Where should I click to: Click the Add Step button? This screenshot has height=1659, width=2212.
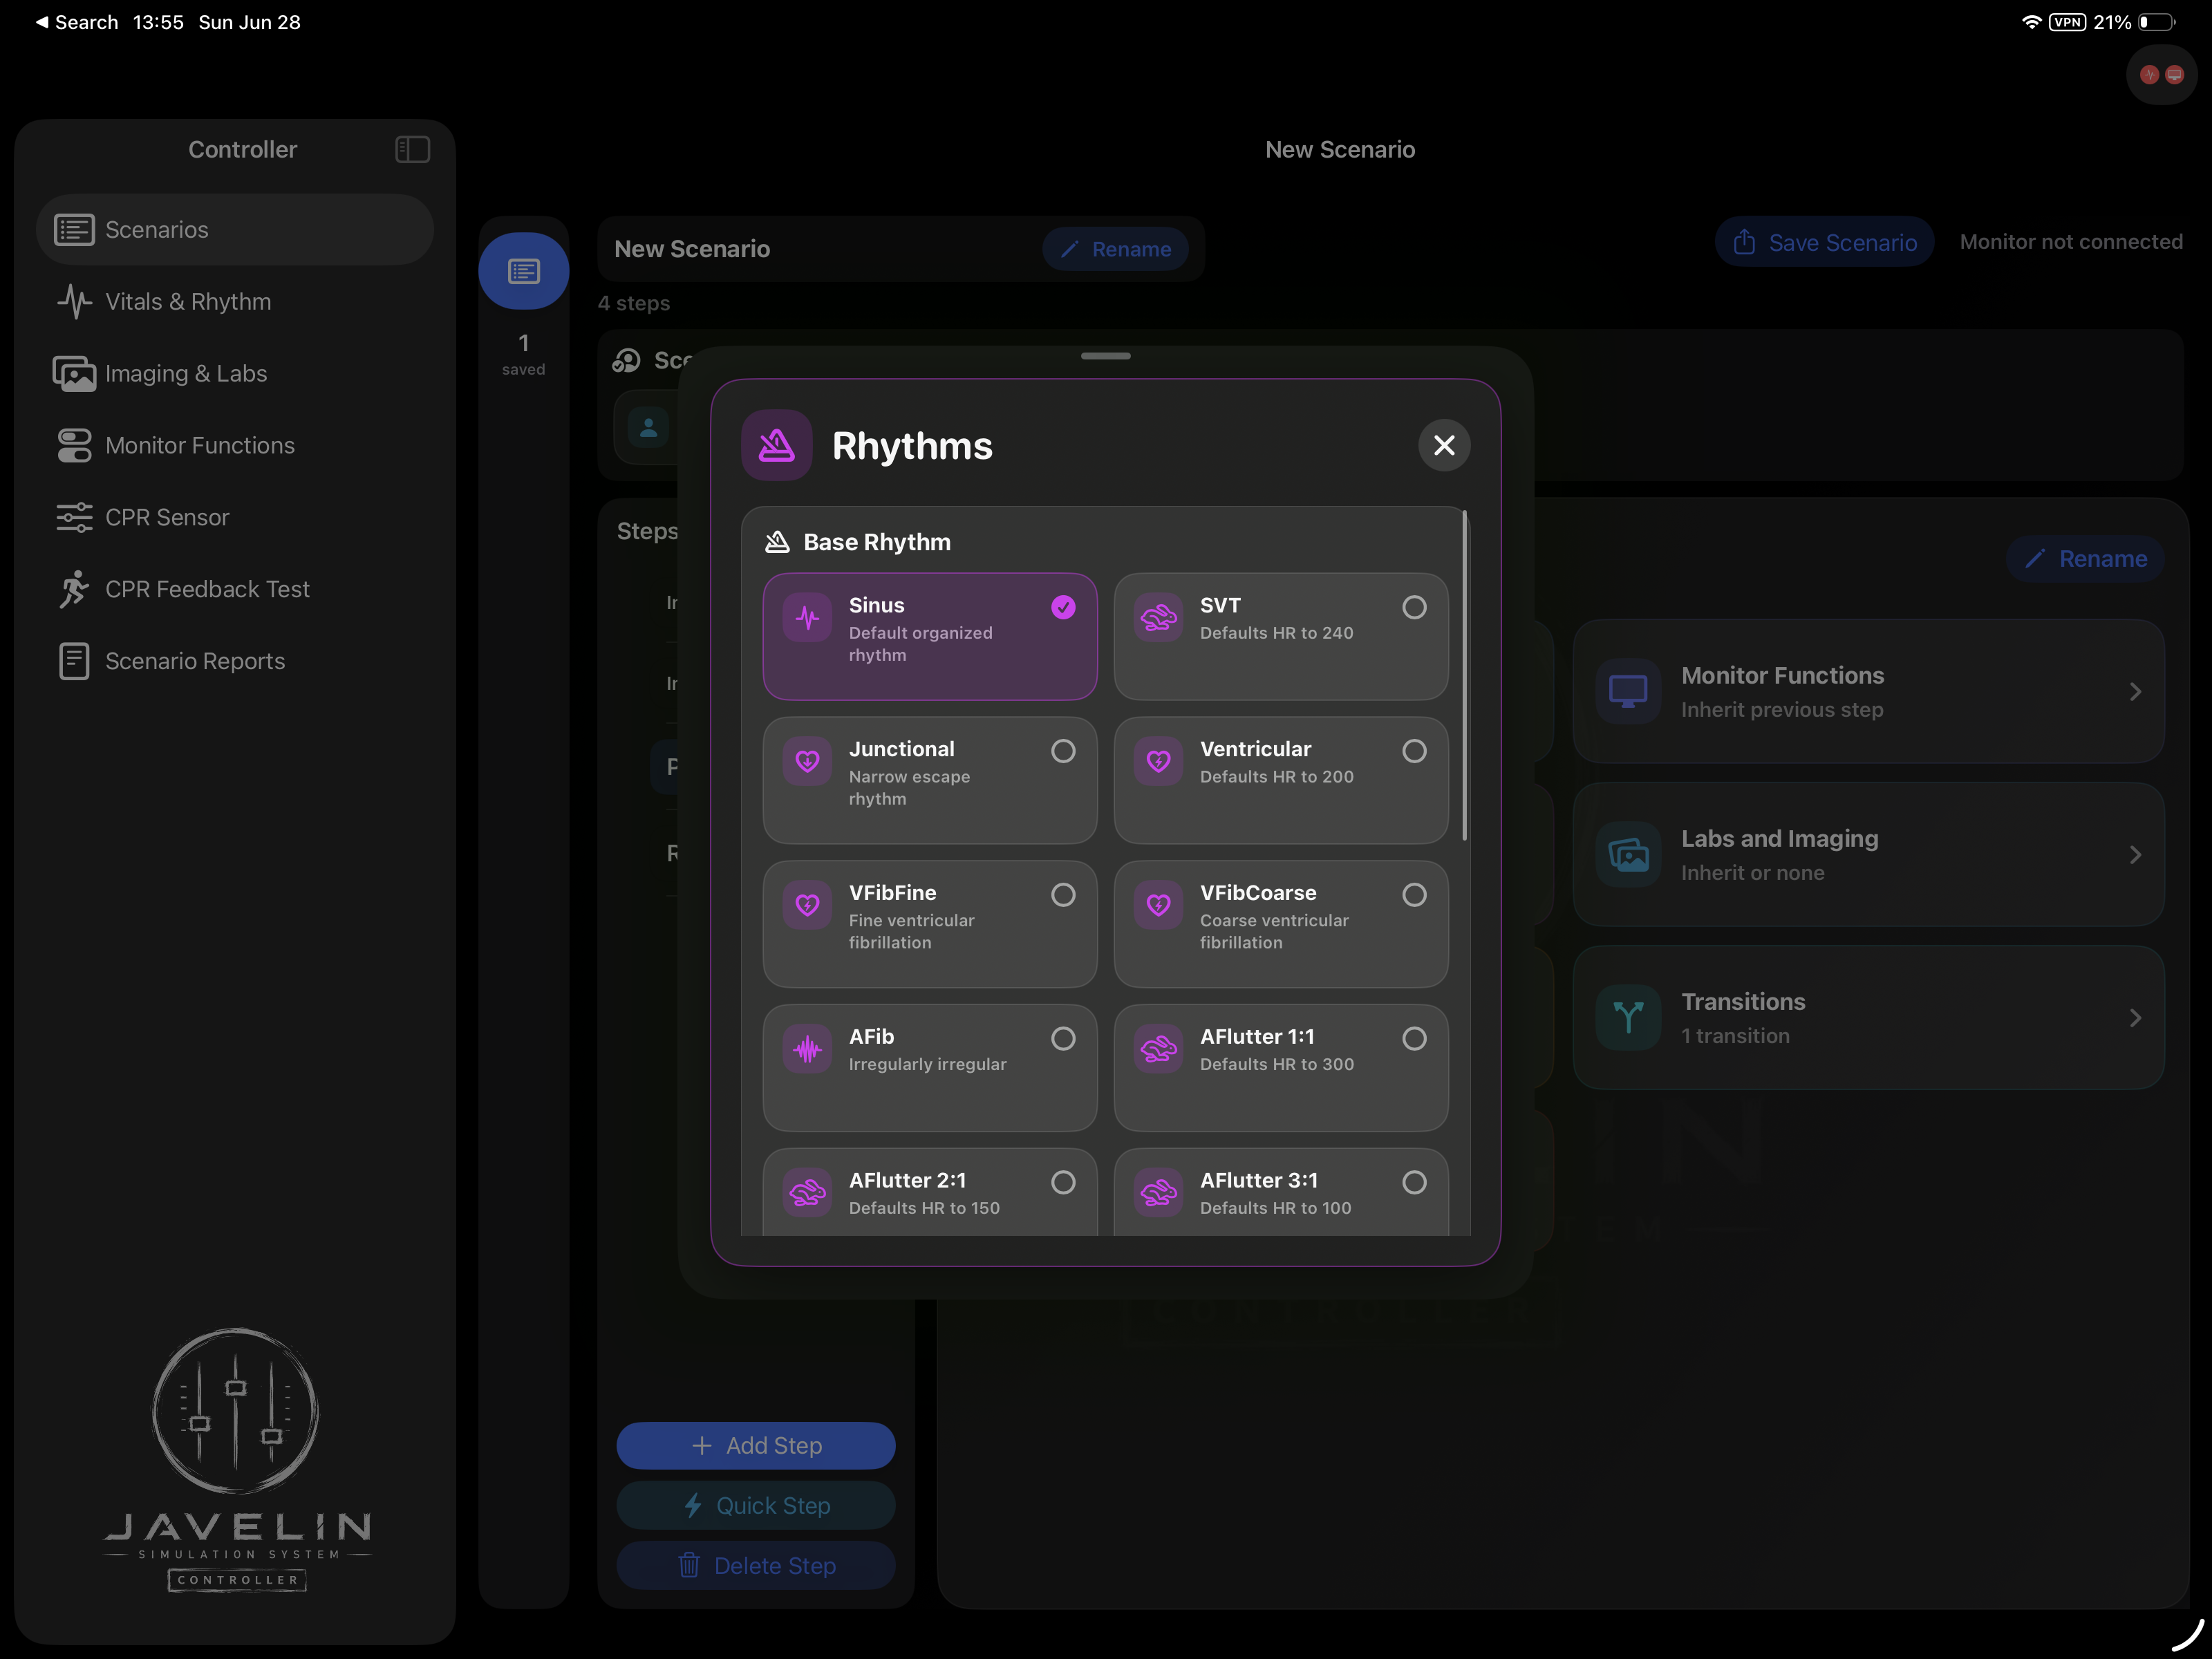pyautogui.click(x=756, y=1445)
